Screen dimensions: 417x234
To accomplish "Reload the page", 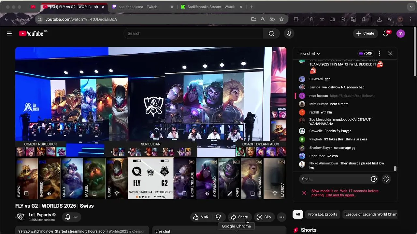I will pos(27,19).
